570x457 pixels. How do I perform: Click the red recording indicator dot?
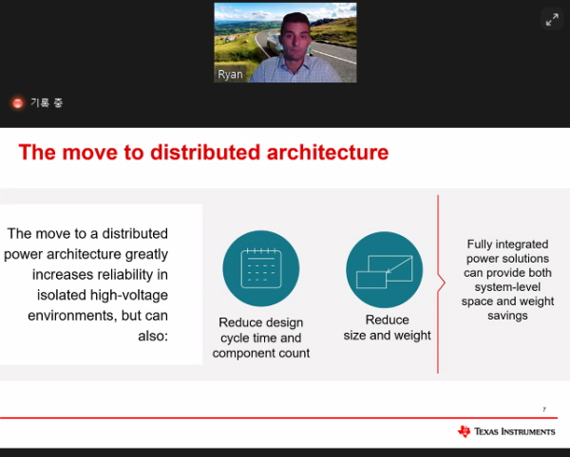click(16, 102)
